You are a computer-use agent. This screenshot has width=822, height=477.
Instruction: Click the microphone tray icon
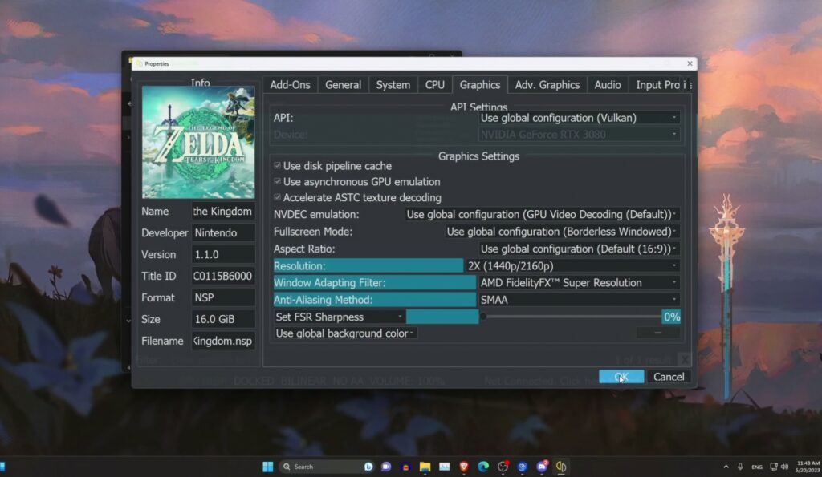pos(740,467)
